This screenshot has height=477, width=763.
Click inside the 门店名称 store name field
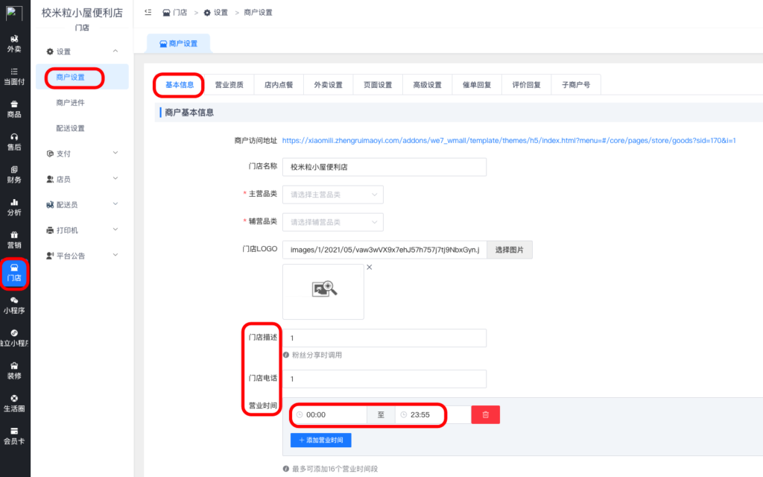(384, 167)
